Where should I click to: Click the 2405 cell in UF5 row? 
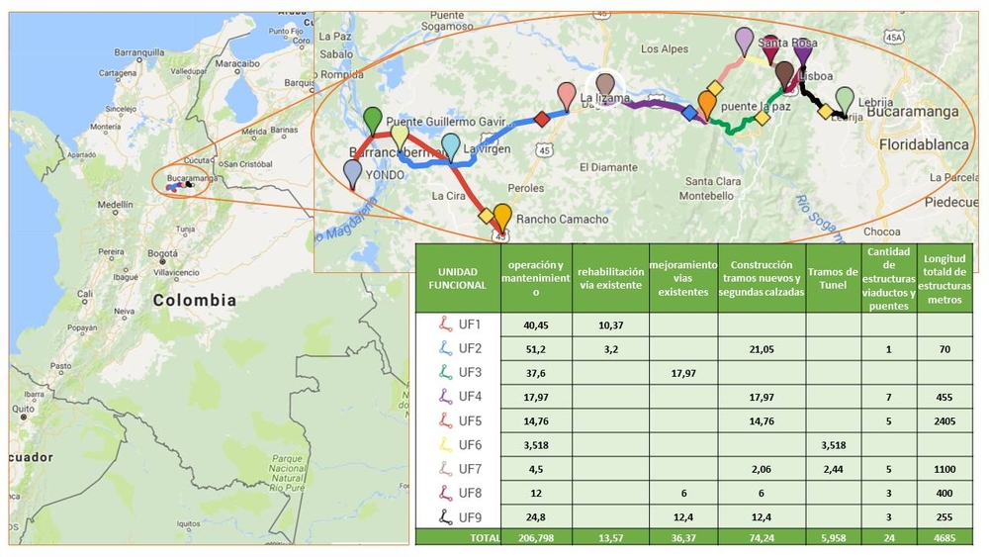click(944, 420)
